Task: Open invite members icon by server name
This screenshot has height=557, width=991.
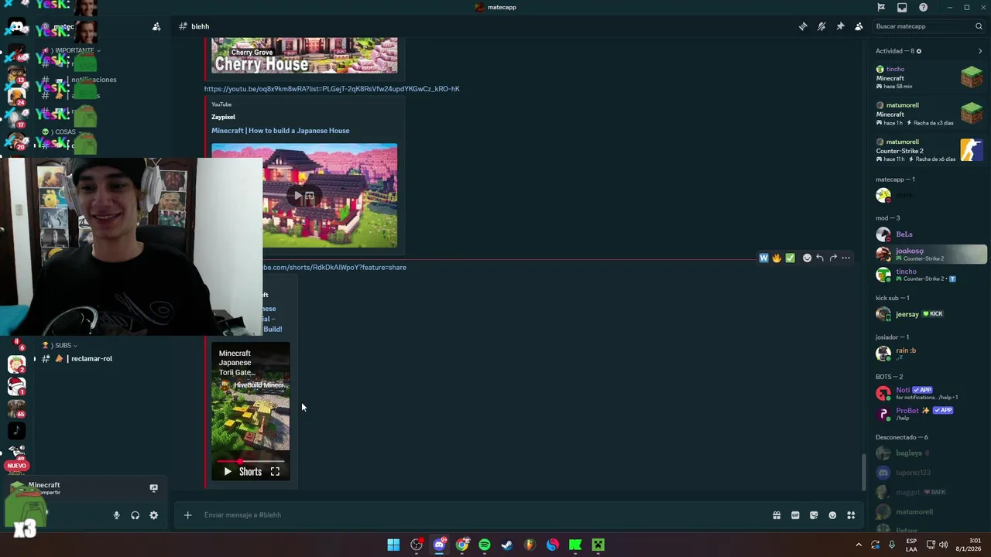Action: click(156, 26)
